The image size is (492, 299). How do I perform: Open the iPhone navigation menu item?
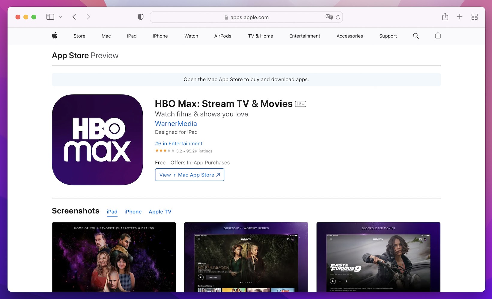pos(160,36)
